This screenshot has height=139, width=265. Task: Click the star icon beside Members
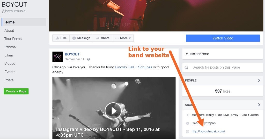(x=187, y=115)
